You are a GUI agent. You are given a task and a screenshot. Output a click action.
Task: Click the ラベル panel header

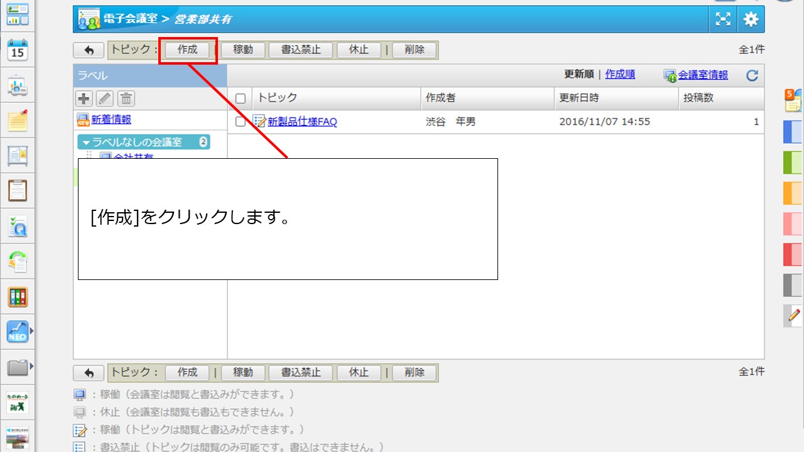pyautogui.click(x=150, y=76)
